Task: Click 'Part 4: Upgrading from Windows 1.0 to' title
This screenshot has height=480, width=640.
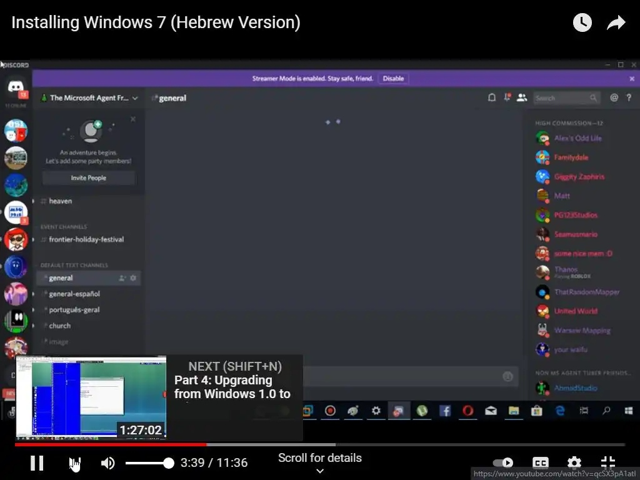Action: [x=232, y=387]
